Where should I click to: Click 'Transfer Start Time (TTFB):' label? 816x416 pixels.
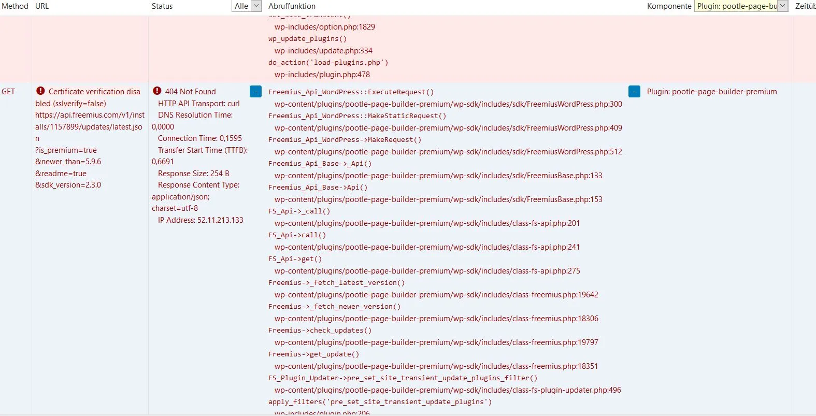coord(203,150)
